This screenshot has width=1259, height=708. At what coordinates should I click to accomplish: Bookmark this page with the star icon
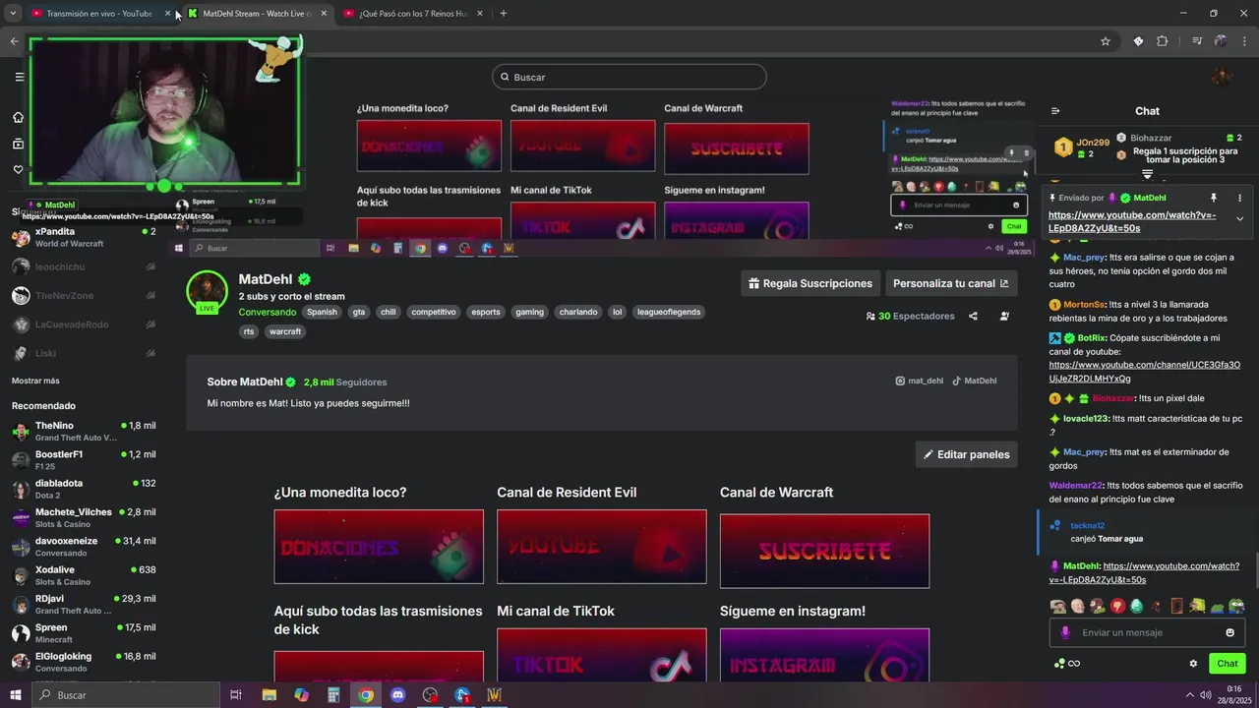1106,41
